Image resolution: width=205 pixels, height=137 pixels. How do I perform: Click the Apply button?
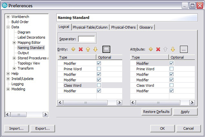pos(185,112)
